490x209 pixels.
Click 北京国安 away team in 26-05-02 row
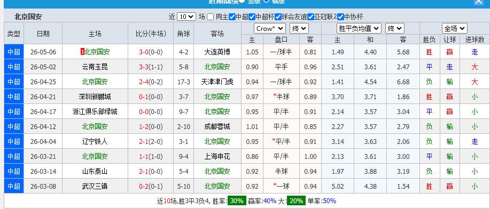coord(217,67)
